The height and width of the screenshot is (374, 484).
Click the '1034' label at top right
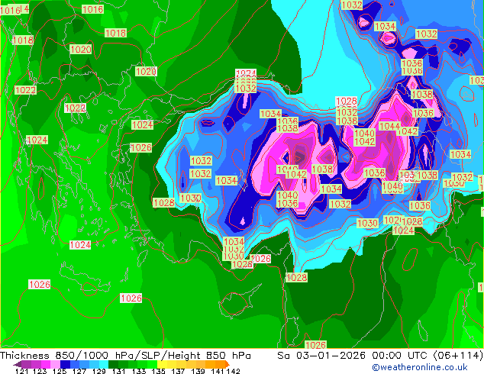[x=385, y=26]
